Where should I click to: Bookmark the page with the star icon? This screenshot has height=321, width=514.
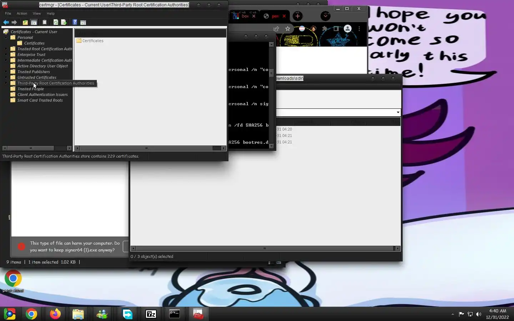click(x=288, y=29)
